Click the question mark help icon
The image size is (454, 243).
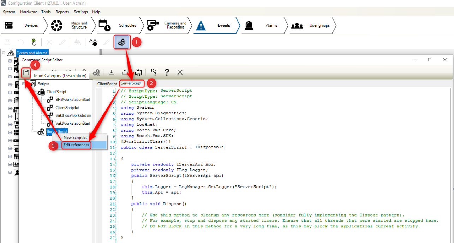click(x=167, y=72)
